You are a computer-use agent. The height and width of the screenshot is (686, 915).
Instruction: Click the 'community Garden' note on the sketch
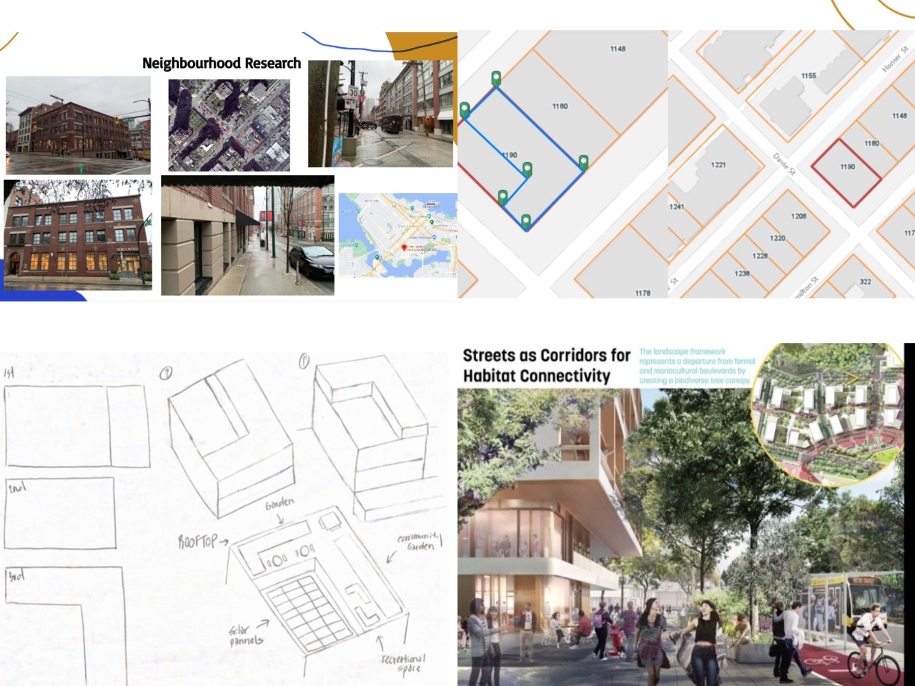pos(420,542)
